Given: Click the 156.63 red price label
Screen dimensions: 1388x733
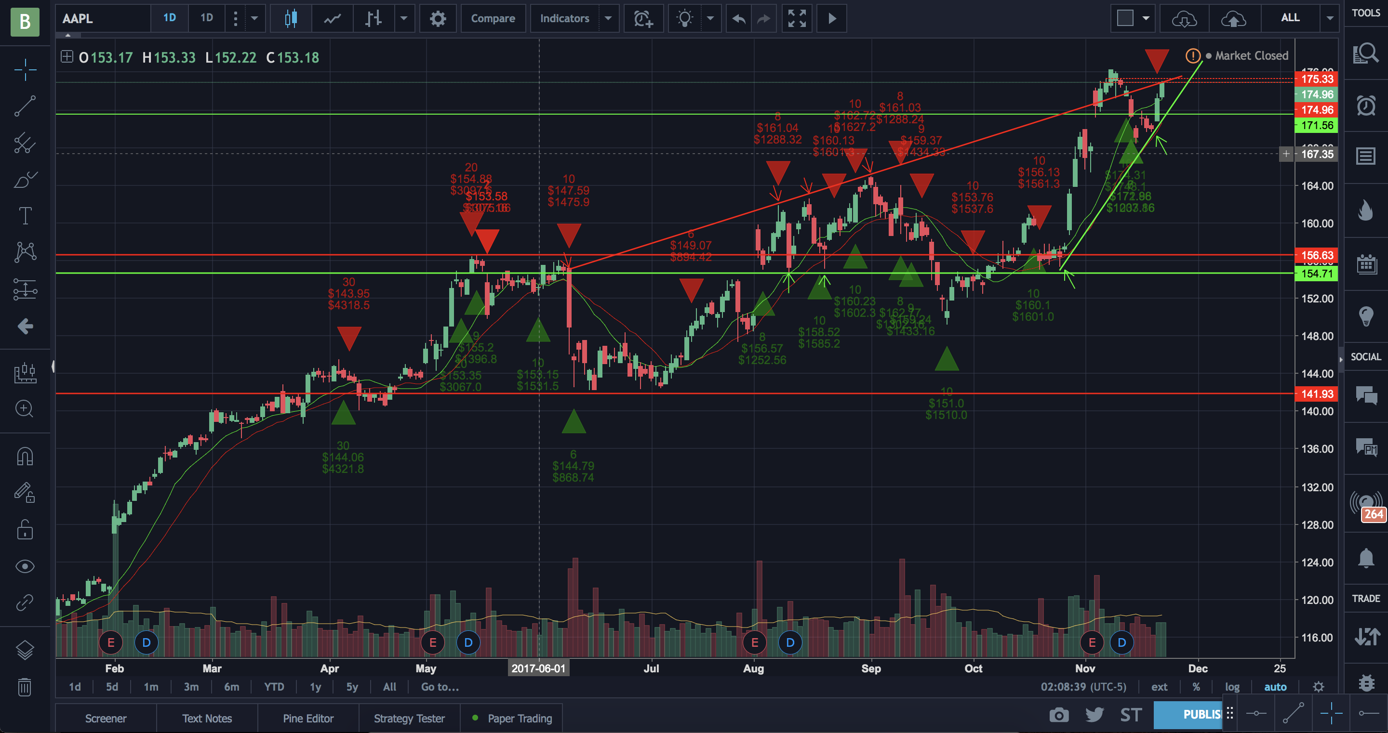Looking at the screenshot, I should (x=1317, y=255).
